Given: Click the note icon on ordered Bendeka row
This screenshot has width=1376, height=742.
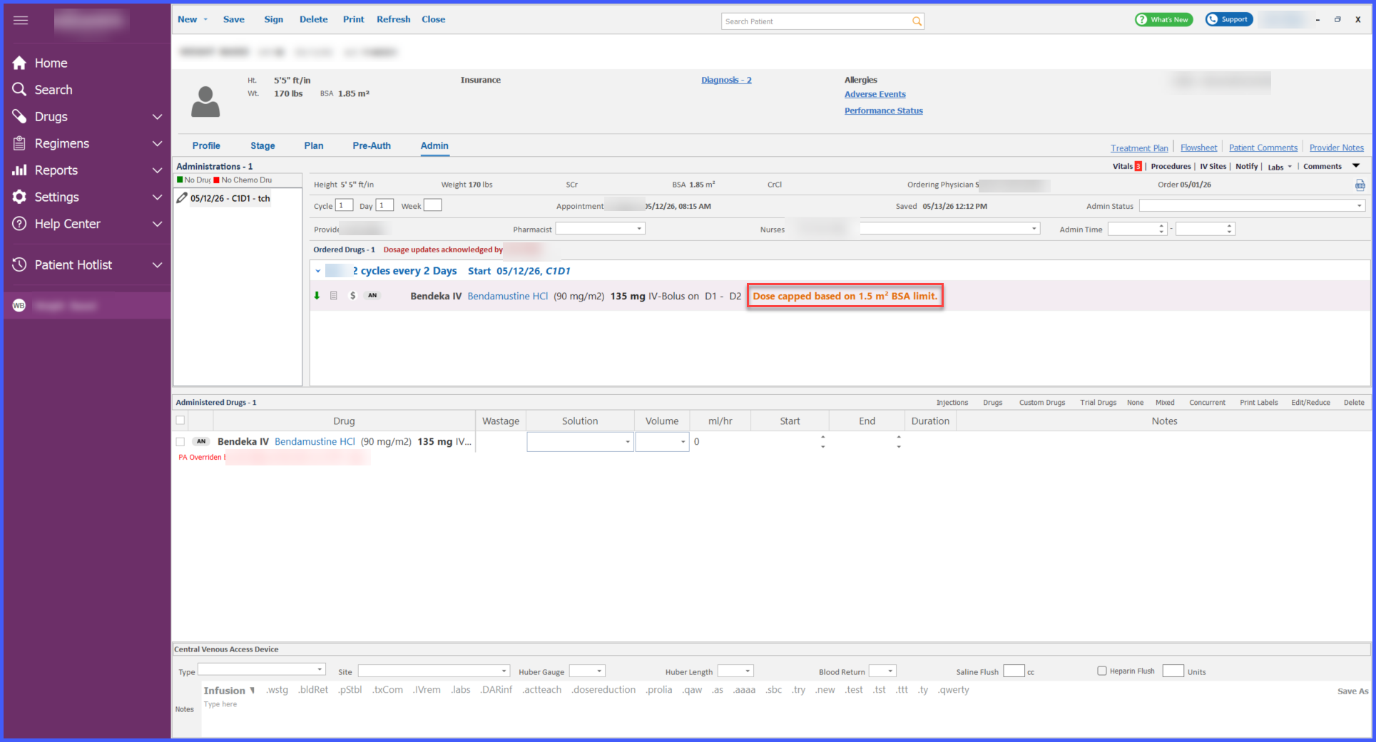Looking at the screenshot, I should (x=333, y=295).
